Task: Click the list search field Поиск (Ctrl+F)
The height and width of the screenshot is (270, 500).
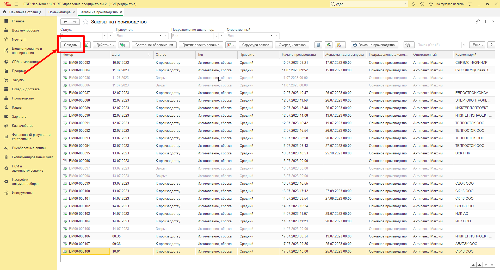Action: pyautogui.click(x=439, y=45)
